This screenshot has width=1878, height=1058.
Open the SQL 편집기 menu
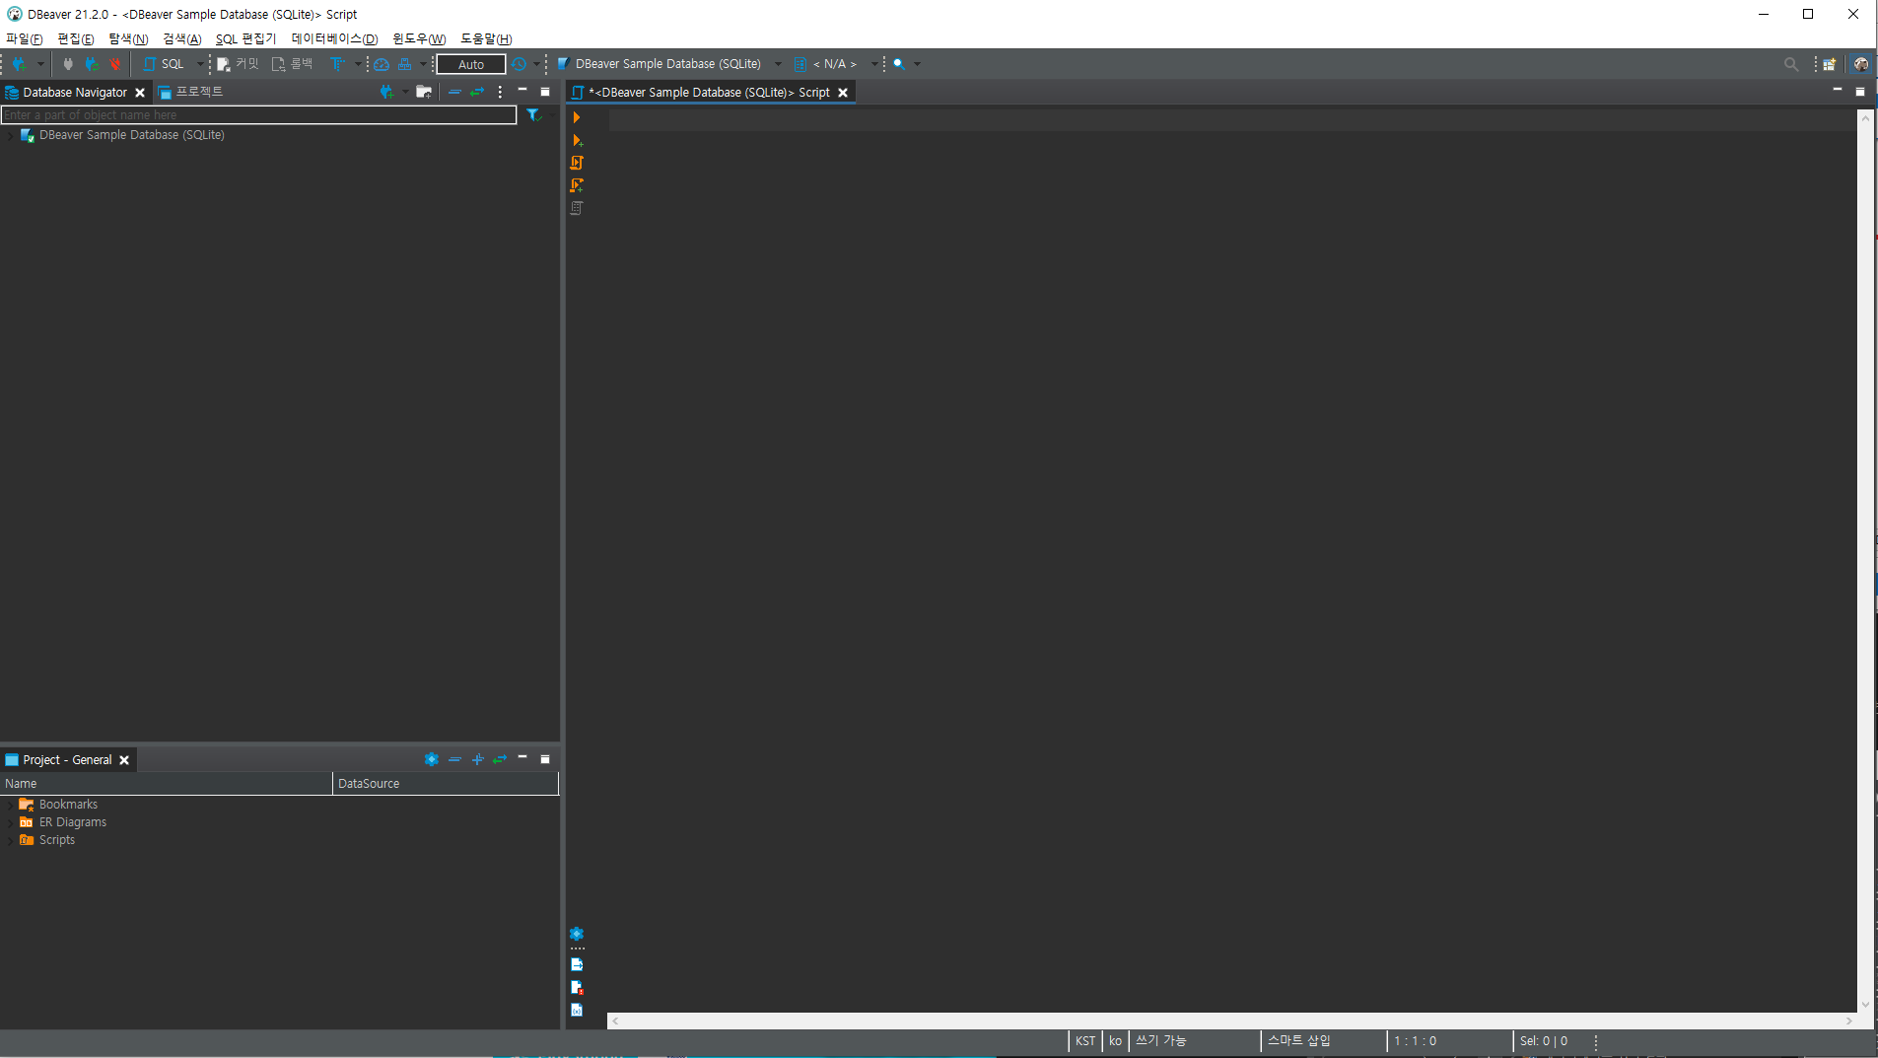point(245,38)
